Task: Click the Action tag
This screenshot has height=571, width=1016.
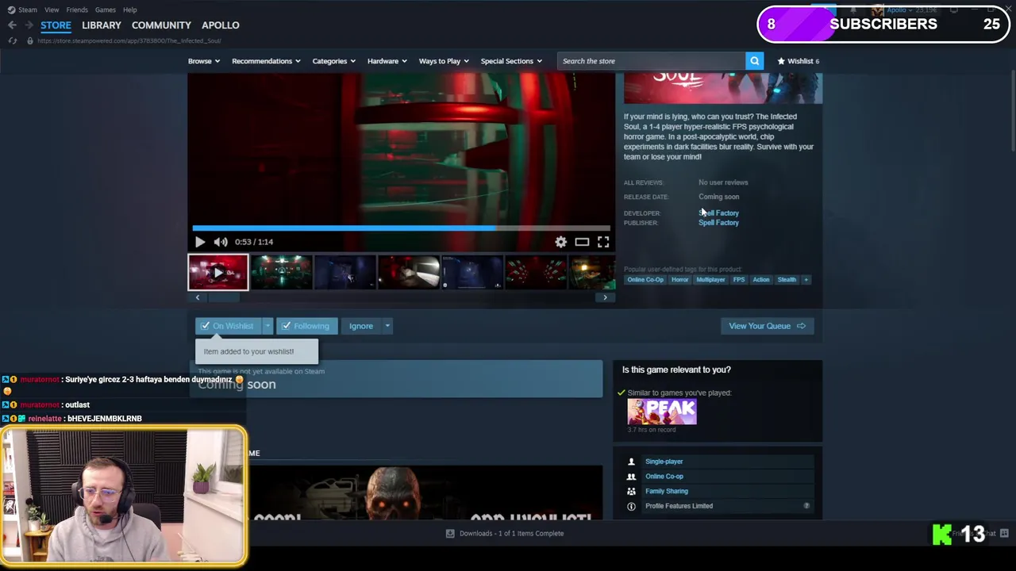Action: [x=761, y=279]
